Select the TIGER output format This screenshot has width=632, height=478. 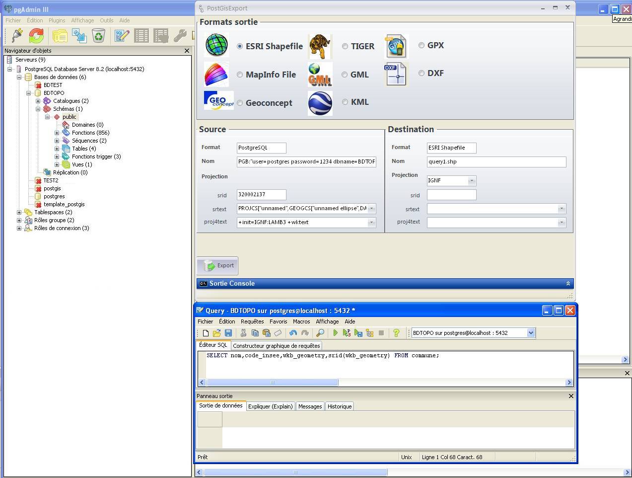point(345,46)
